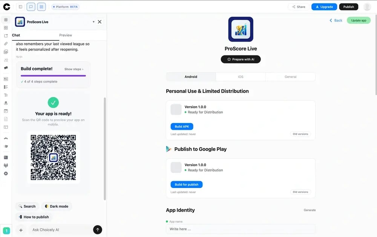This screenshot has height=237, width=377.
Task: Open the typography Tt icon in sidebar
Action: pyautogui.click(x=6, y=95)
